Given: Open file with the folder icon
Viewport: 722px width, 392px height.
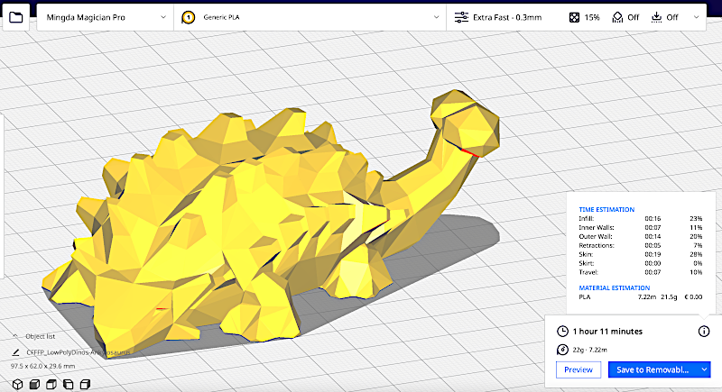Looking at the screenshot, I should tap(16, 17).
